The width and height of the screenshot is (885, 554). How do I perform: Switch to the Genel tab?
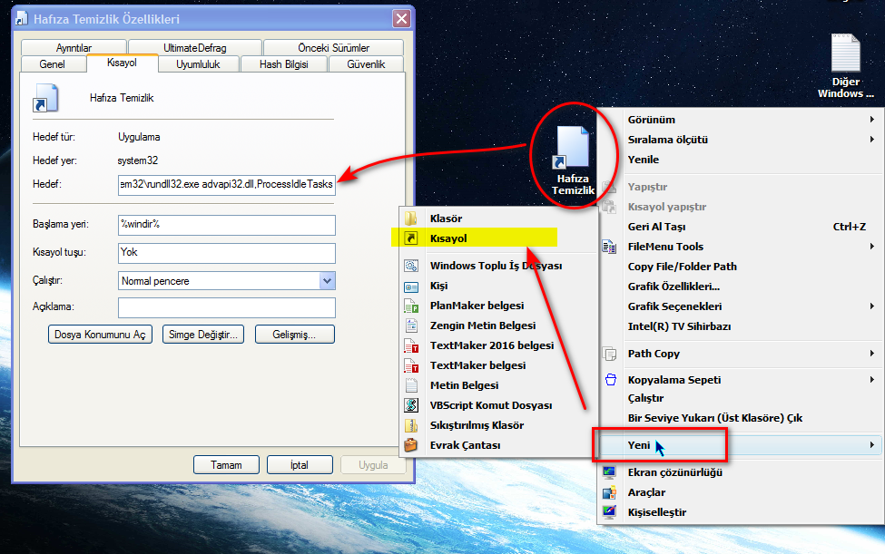53,64
